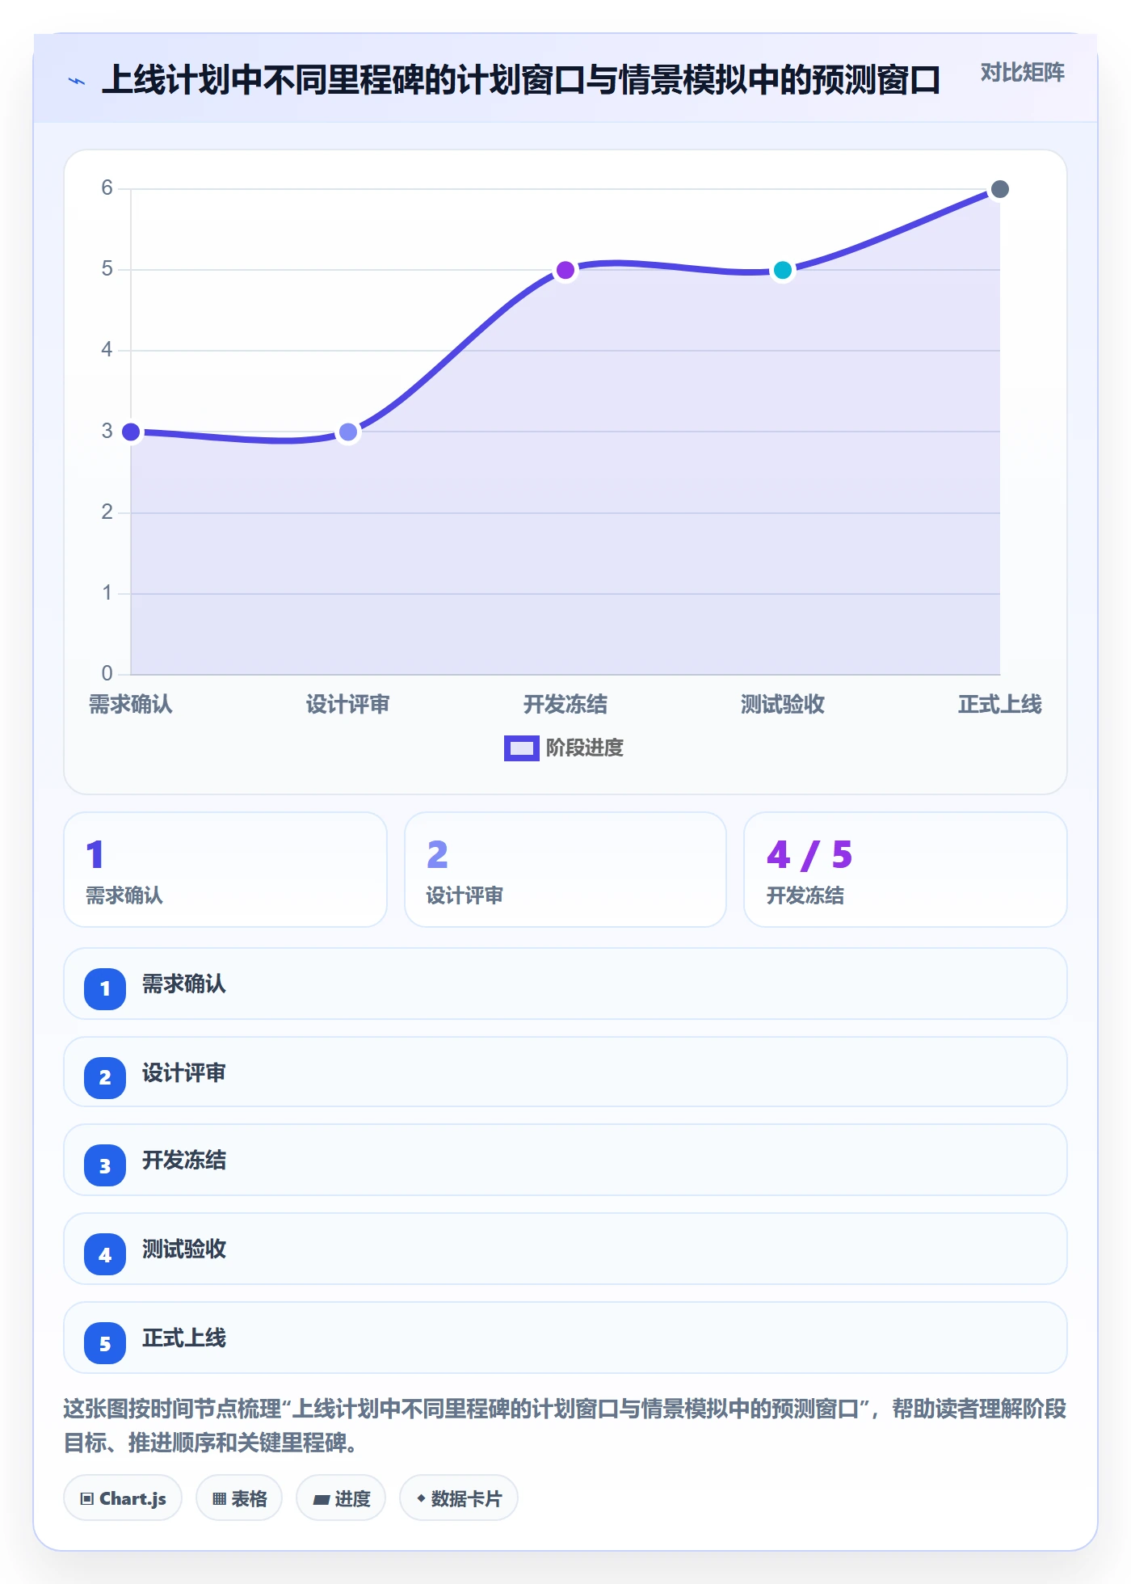
Task: Select the 需求确认 data point on chart
Action: coord(131,432)
